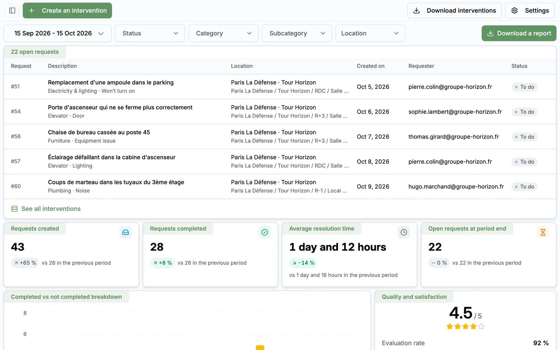Click the +65 % trend badge
This screenshot has width=560, height=350.
pyautogui.click(x=25, y=263)
